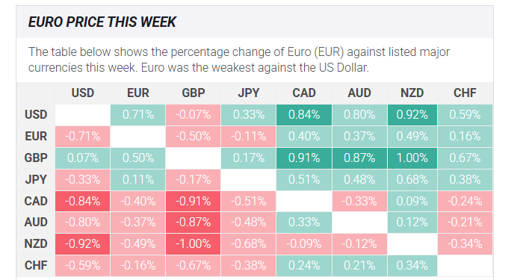The image size is (526, 280).
Task: Click the 1.00% cell in GBP row
Action: tap(412, 158)
